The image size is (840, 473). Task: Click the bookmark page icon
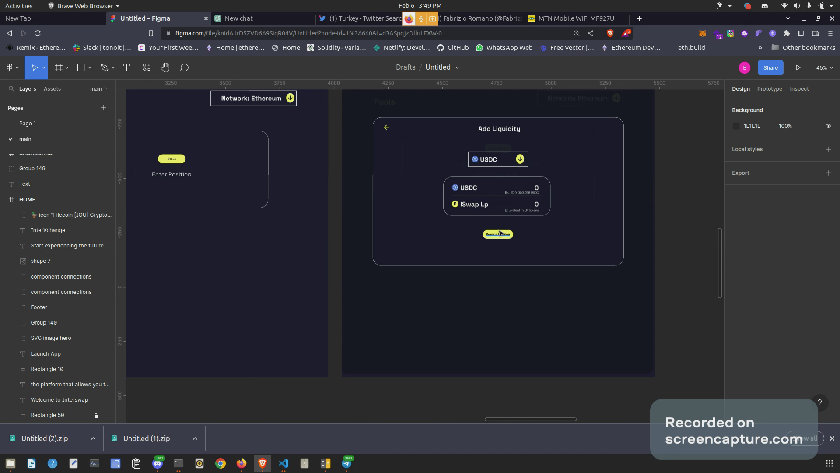point(150,33)
